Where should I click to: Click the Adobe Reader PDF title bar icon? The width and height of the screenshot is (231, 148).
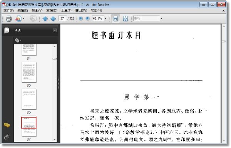pos(4,5)
